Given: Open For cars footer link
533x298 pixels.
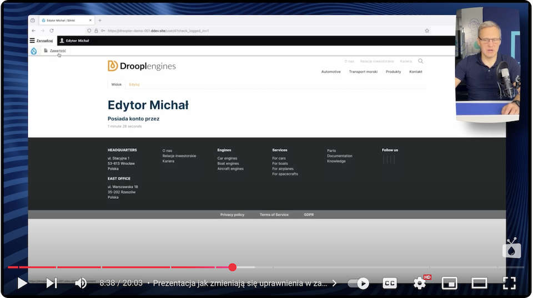Looking at the screenshot, I should 279,158.
